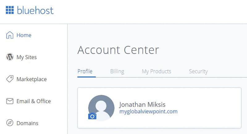
Task: Switch to the Billing tab
Action: pyautogui.click(x=117, y=71)
